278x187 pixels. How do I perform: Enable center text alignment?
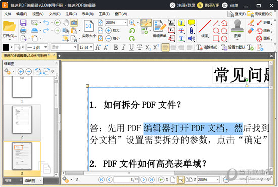tap(173, 48)
